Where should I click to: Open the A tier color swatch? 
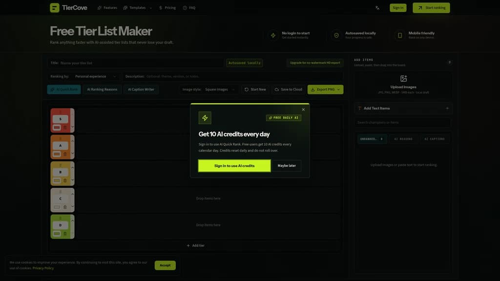[x=57, y=154]
